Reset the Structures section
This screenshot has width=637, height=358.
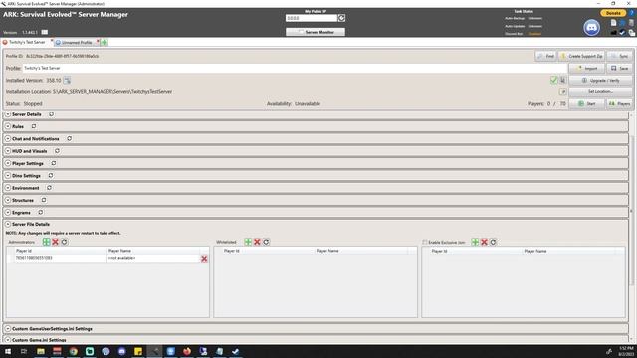[44, 200]
